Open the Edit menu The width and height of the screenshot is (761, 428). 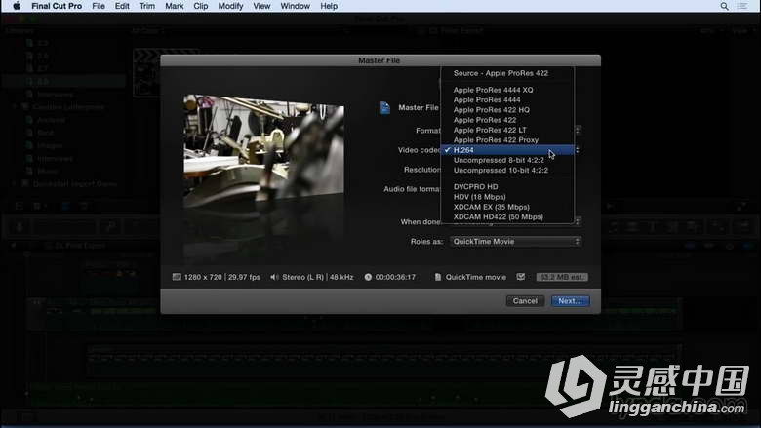click(122, 6)
